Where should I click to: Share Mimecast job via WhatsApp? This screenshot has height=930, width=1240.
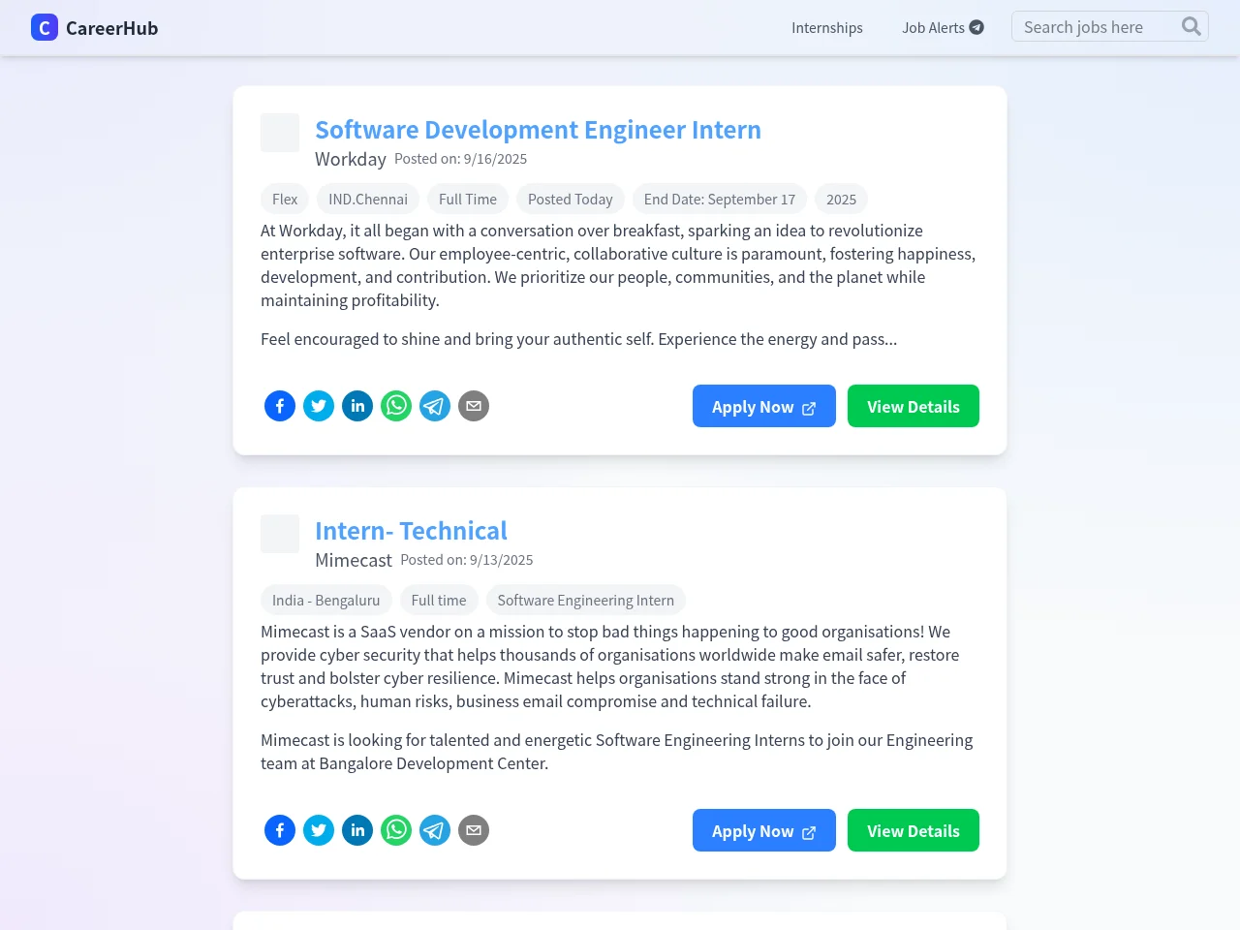point(396,830)
